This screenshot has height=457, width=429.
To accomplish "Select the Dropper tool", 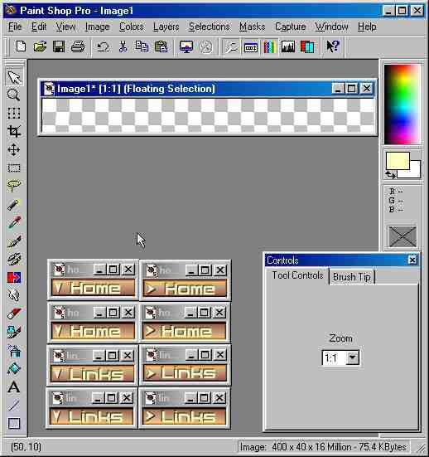I will tap(14, 222).
